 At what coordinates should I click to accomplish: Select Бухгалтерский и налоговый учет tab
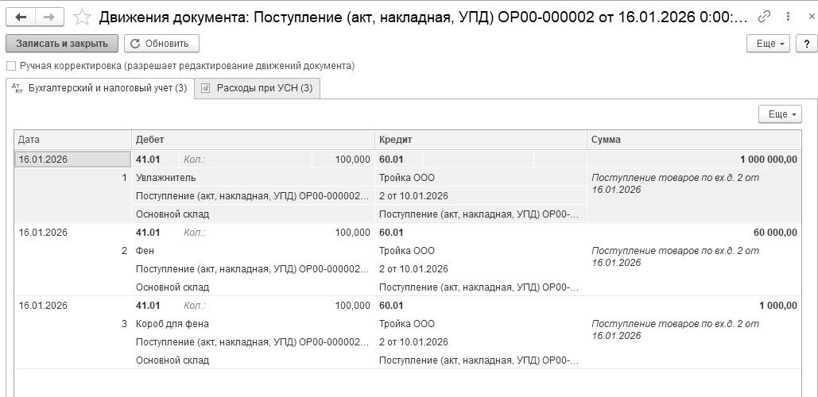coord(99,88)
